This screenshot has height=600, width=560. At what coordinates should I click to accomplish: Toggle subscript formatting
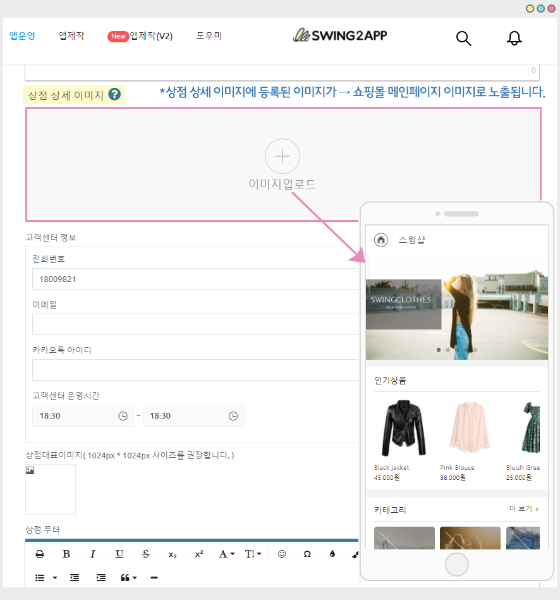pos(173,554)
